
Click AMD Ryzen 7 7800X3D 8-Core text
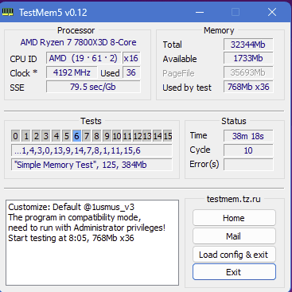click(x=78, y=42)
